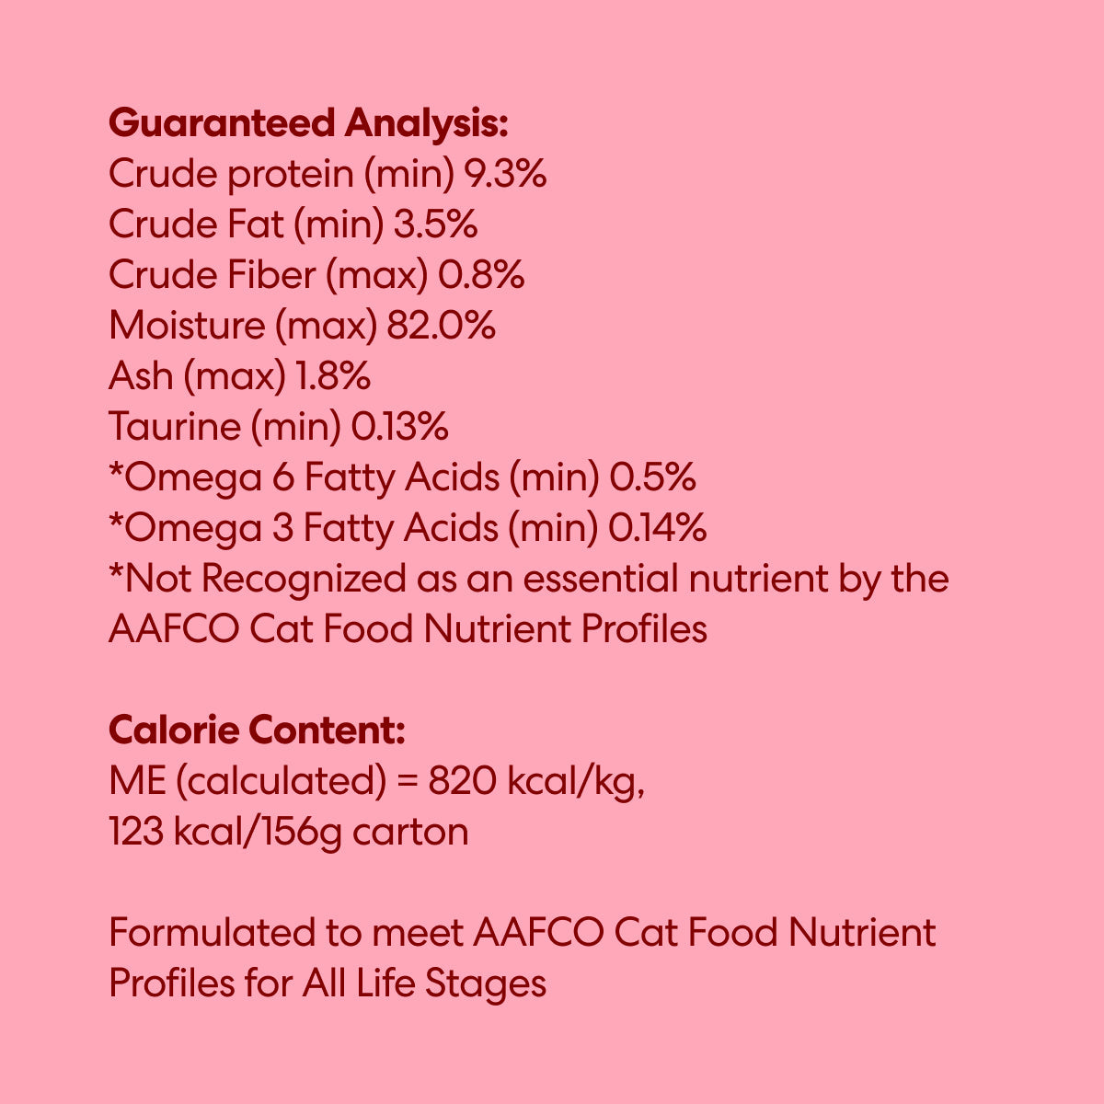Click the Omega 3 Fatty Acids line
The width and height of the screenshot is (1104, 1104).
click(408, 528)
